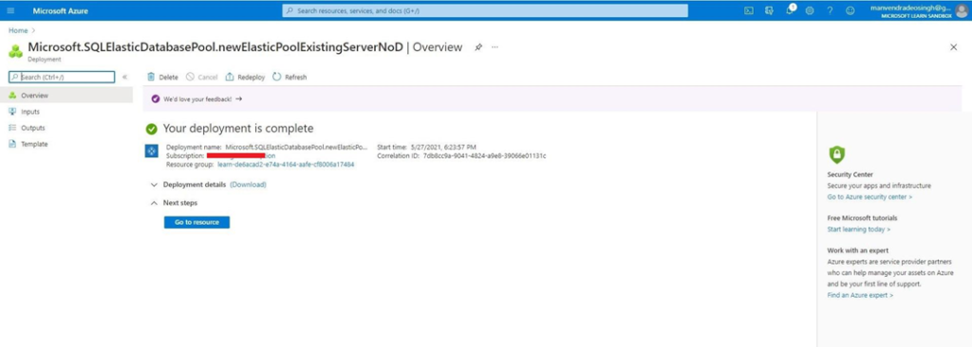Pin the deployment overview to dashboard

pos(478,47)
